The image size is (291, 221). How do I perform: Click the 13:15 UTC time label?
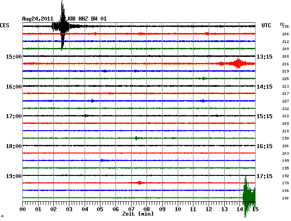coord(265,56)
